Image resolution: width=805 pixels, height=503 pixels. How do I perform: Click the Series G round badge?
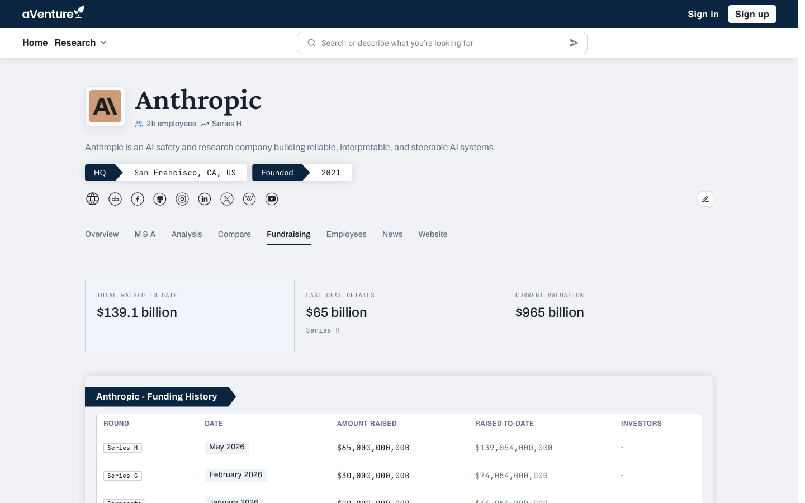coord(122,476)
